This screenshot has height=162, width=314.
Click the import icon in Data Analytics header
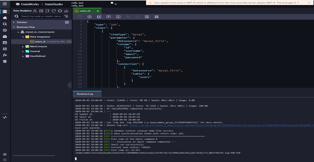tap(66, 11)
